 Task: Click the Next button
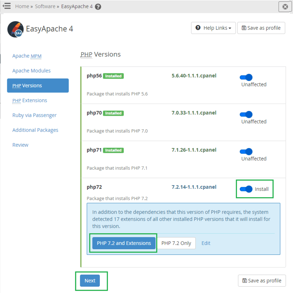click(x=90, y=280)
